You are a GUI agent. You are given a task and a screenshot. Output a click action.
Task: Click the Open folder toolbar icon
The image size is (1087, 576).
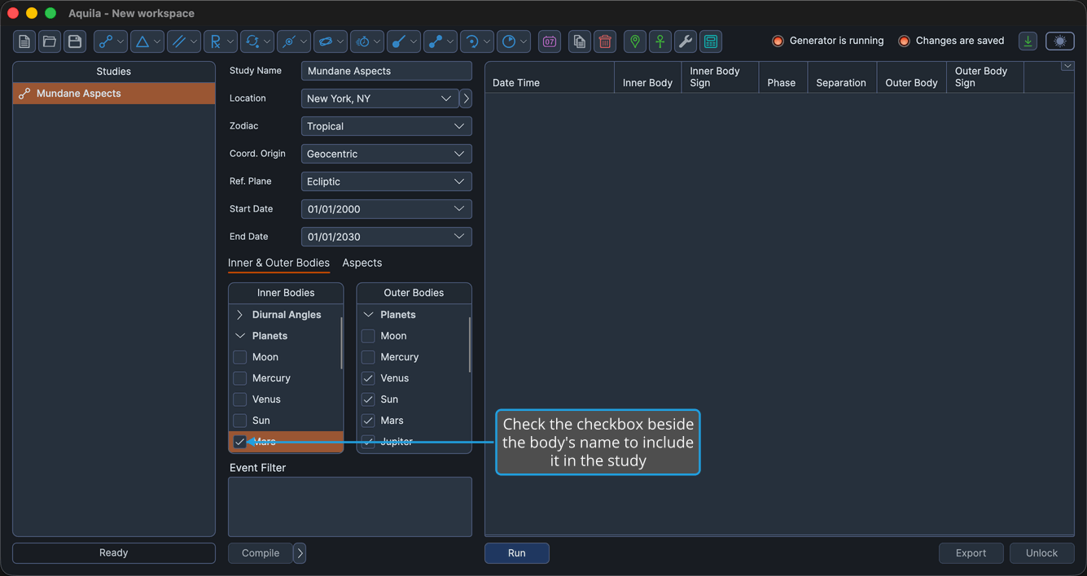(x=50, y=41)
